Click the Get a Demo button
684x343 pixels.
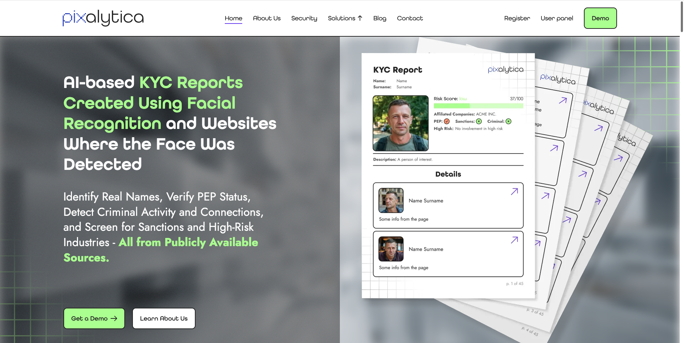[94, 318]
